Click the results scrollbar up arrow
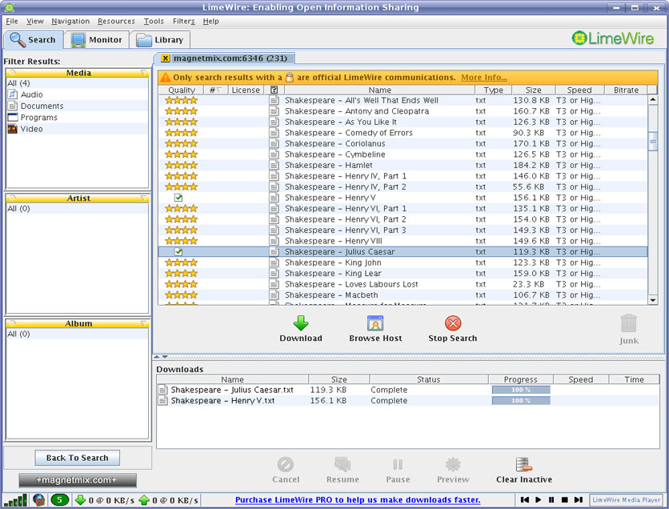This screenshot has width=669, height=509. (x=653, y=100)
